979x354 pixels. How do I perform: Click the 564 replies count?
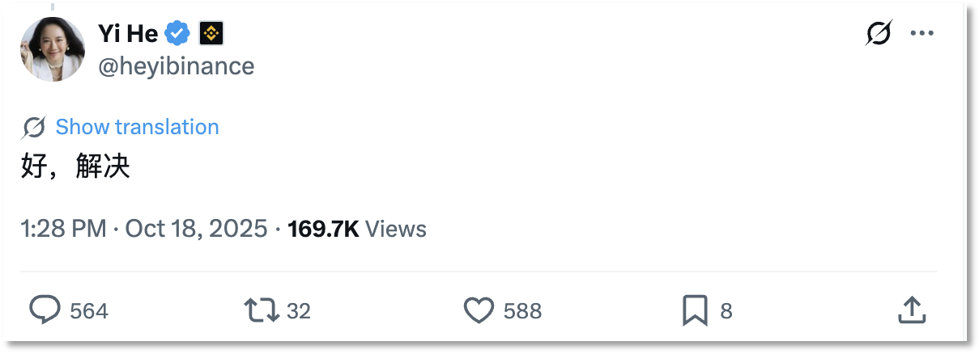tap(89, 311)
